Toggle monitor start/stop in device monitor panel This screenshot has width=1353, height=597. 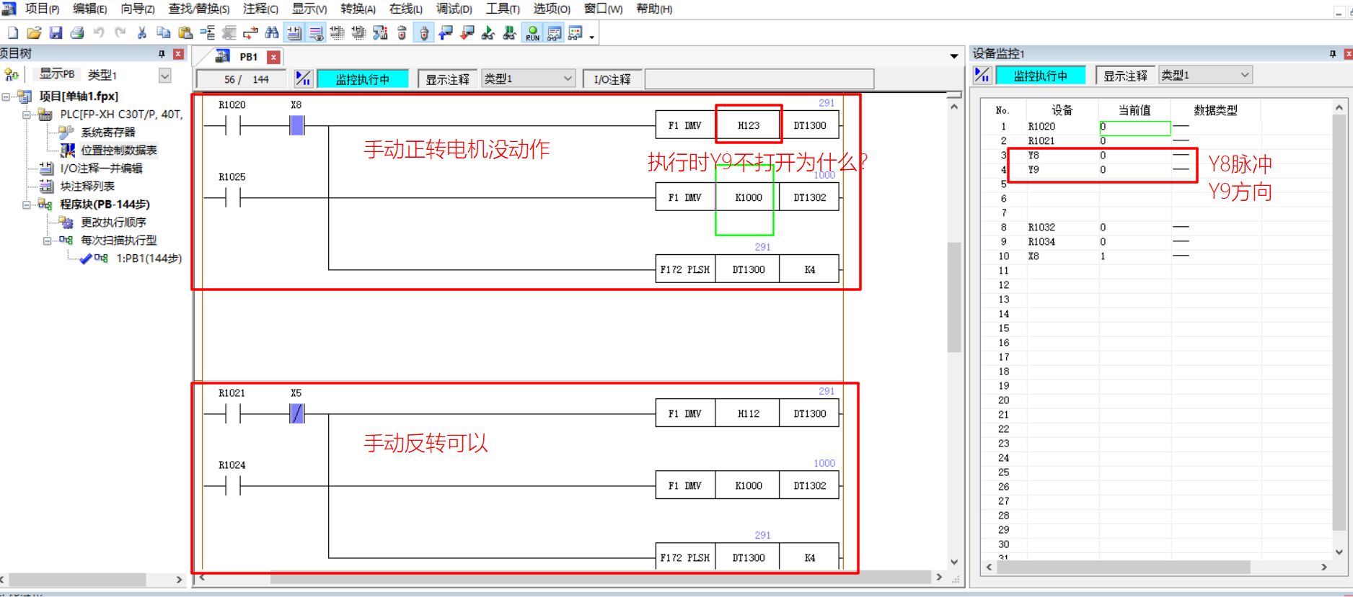(982, 75)
